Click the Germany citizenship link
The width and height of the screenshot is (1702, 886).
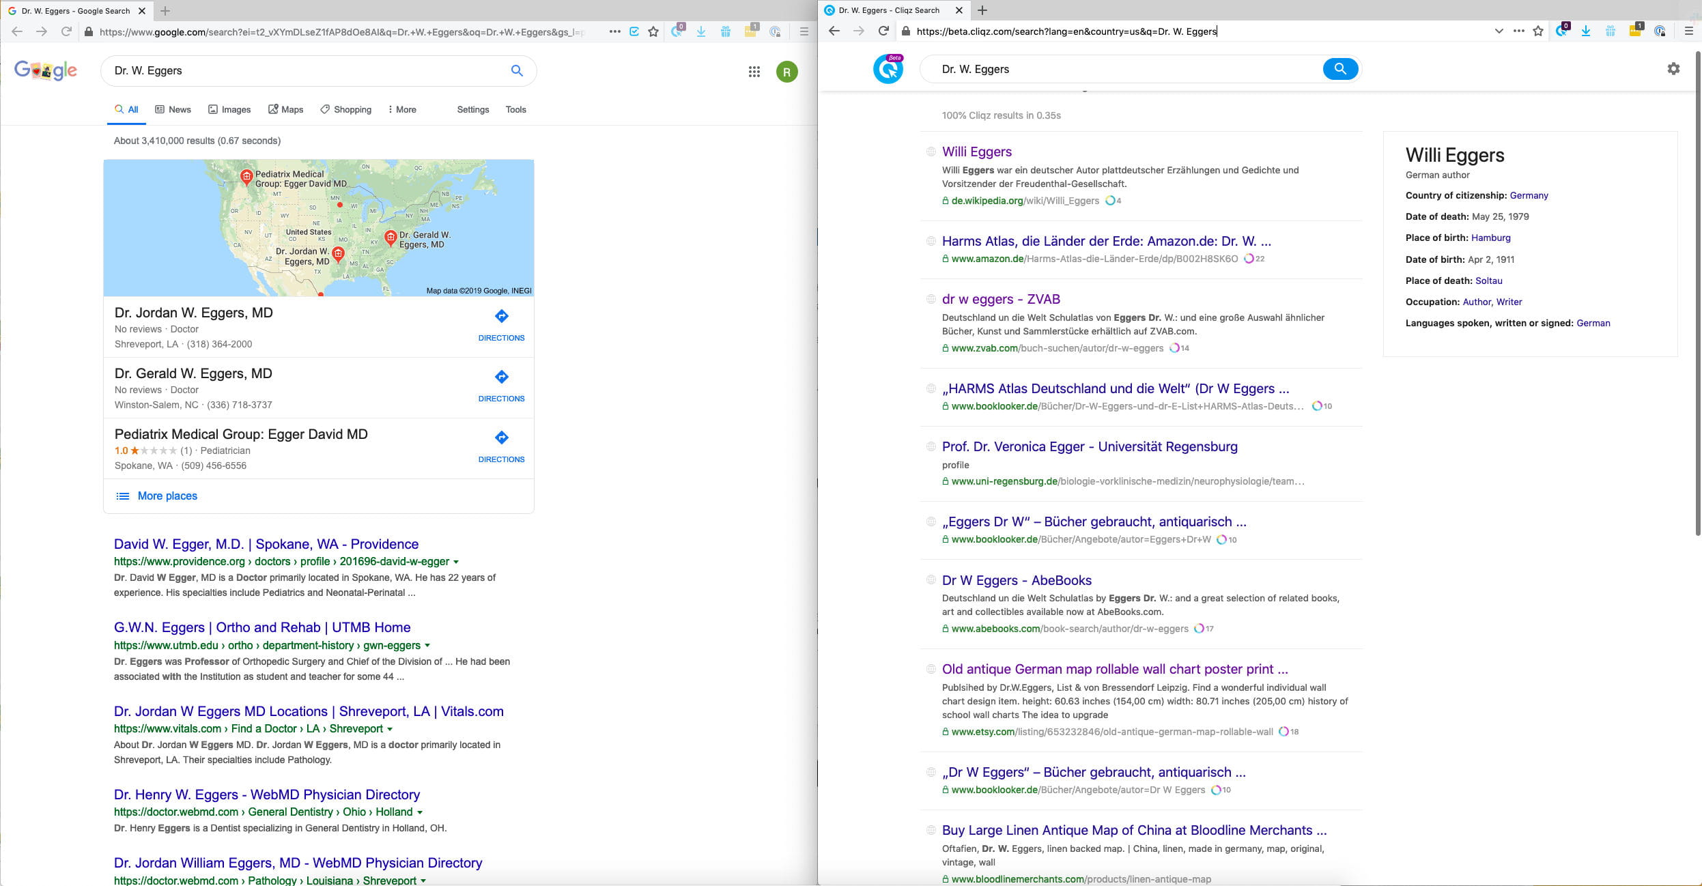[1529, 195]
